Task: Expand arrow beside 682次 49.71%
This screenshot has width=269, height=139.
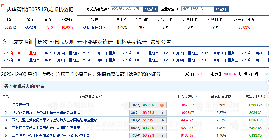Action: pos(163,128)
